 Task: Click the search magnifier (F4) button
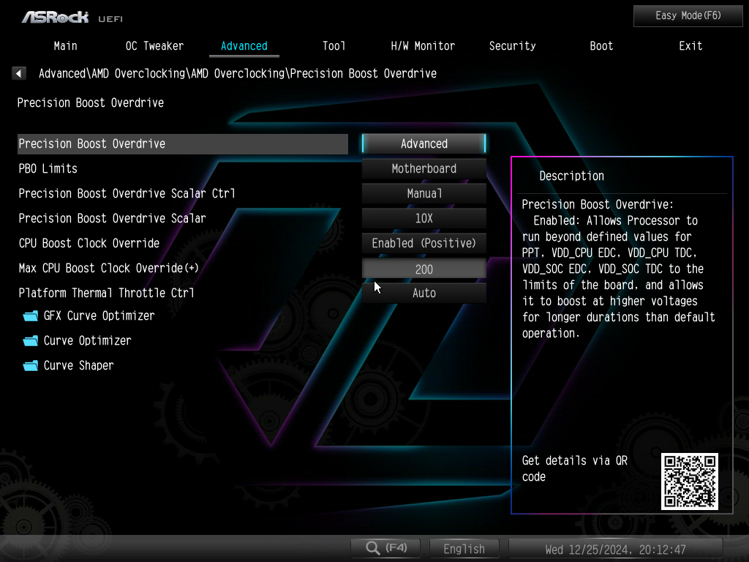pos(386,548)
